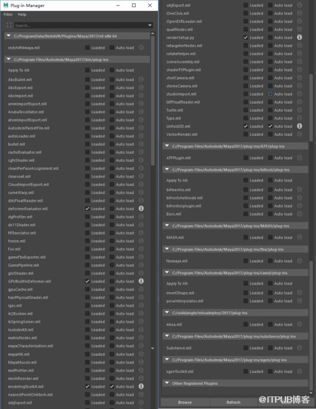Collapse the fbx/plug-ins section
The image size is (316, 409).
[167, 249]
